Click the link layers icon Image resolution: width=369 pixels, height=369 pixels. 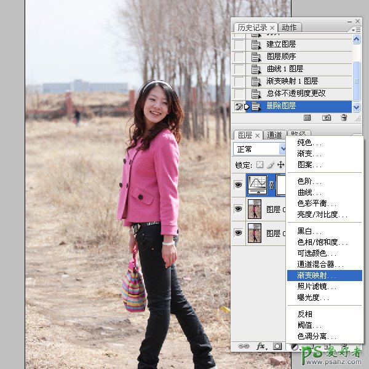tap(244, 346)
